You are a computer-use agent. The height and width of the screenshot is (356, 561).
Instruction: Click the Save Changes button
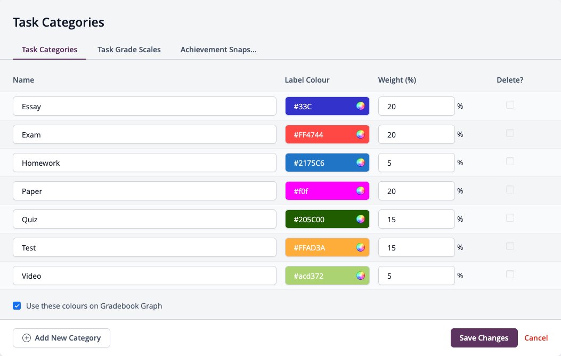pyautogui.click(x=484, y=338)
